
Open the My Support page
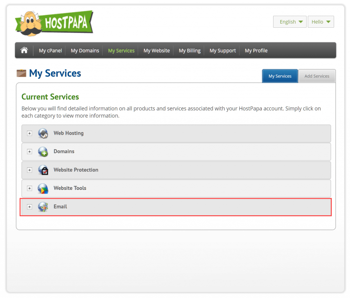(x=222, y=50)
